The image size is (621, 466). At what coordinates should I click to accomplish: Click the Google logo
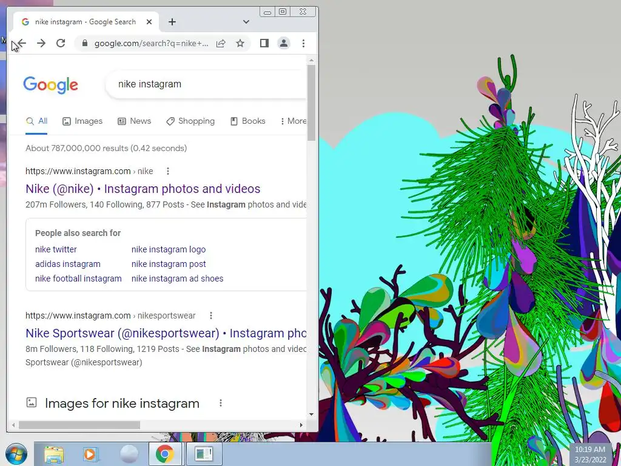click(51, 85)
